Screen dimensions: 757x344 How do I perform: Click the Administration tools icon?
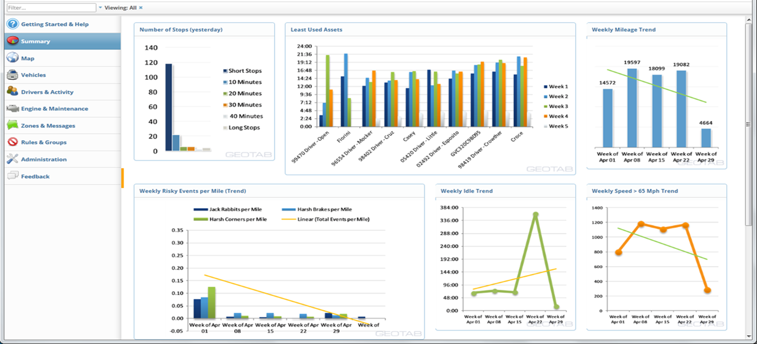[12, 159]
